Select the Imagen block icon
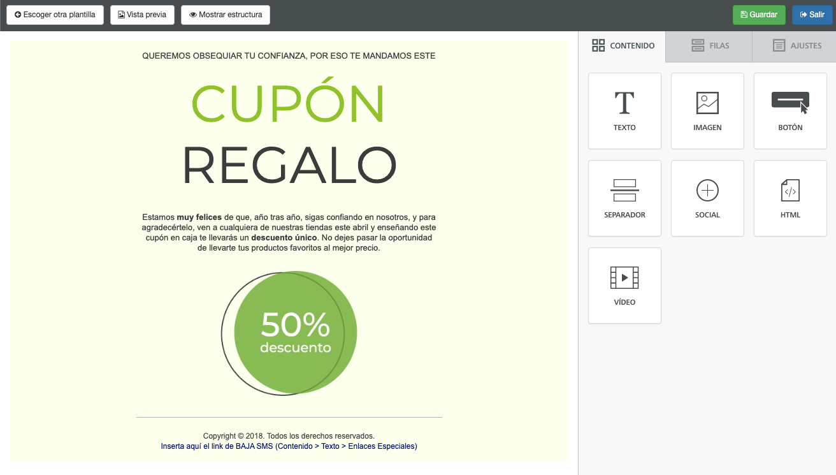The image size is (836, 475). coord(707,110)
